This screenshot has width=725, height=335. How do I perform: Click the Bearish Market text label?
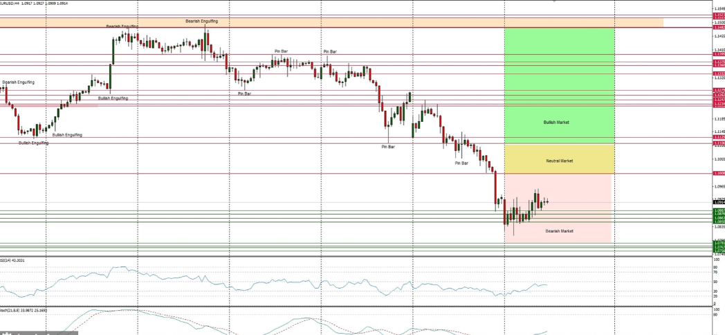559,230
